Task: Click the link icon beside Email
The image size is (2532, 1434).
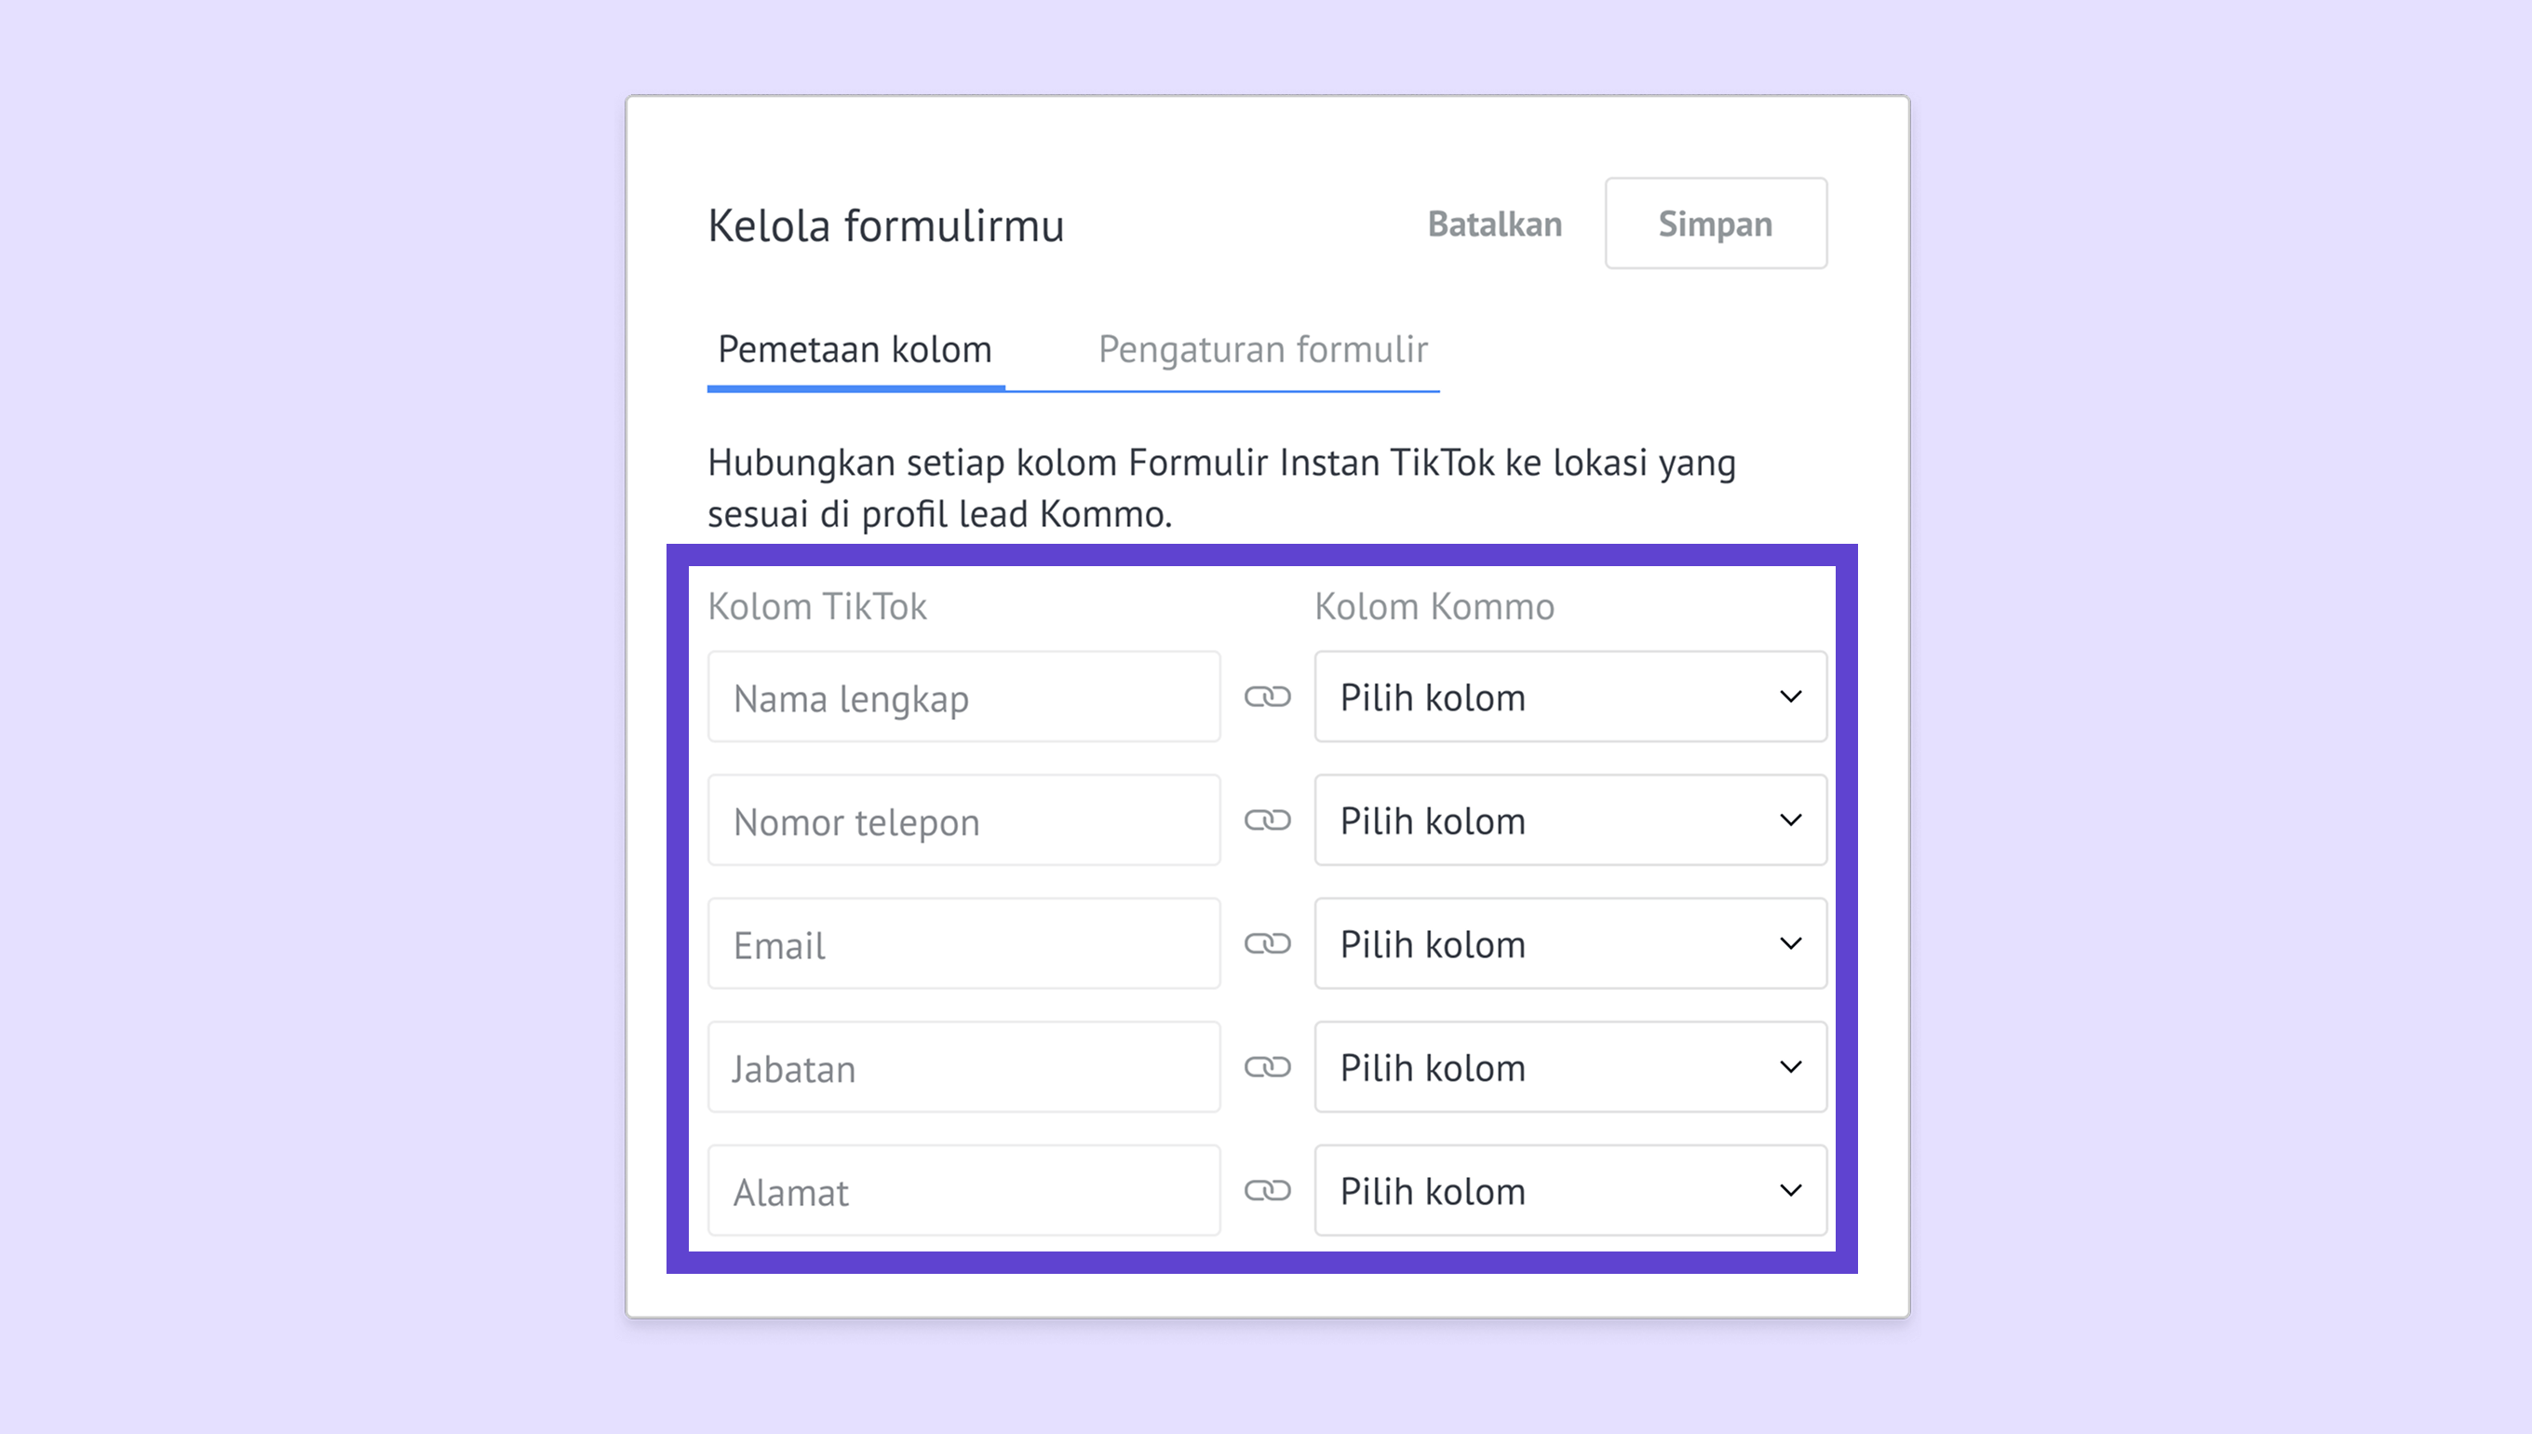Action: (x=1267, y=943)
